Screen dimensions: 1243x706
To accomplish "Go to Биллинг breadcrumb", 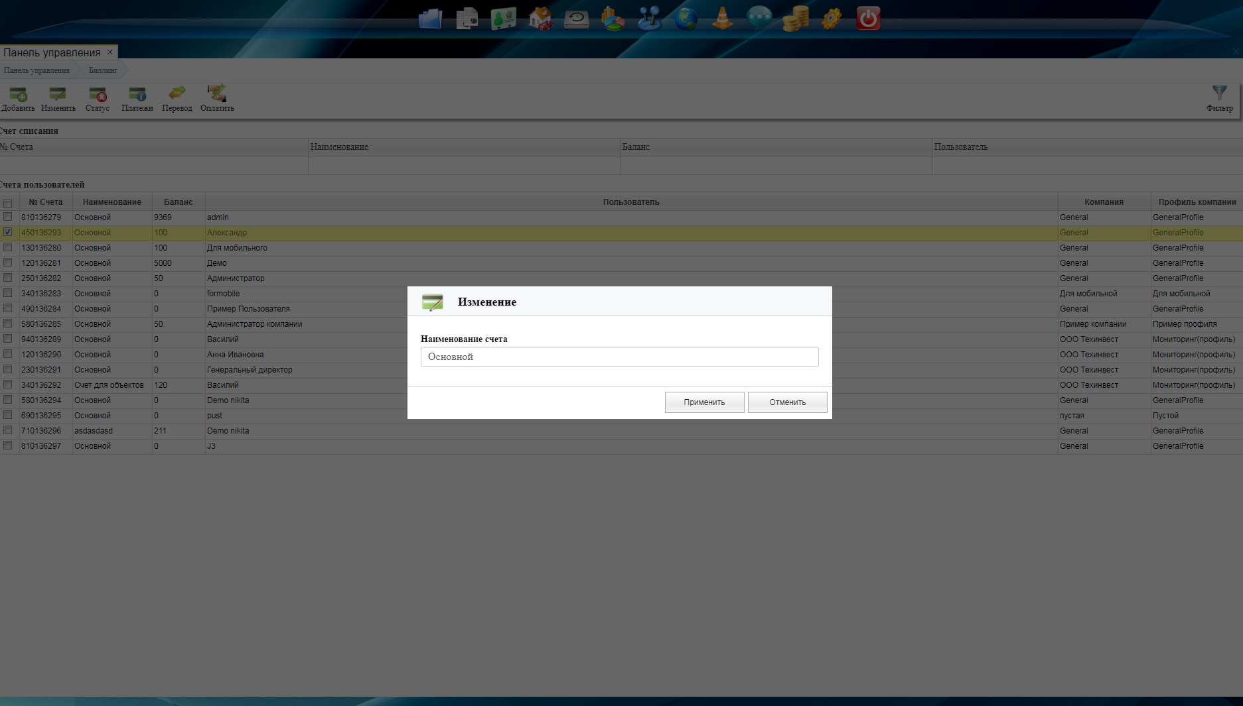I will (103, 70).
